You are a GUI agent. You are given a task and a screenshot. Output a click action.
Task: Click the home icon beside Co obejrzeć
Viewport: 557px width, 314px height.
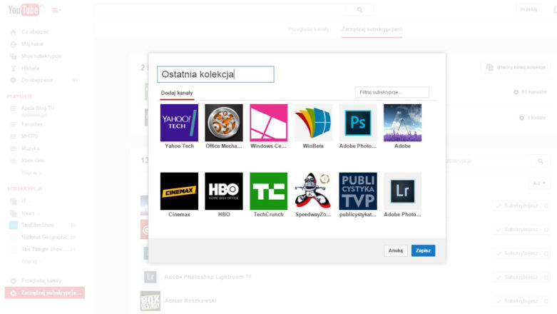13,32
